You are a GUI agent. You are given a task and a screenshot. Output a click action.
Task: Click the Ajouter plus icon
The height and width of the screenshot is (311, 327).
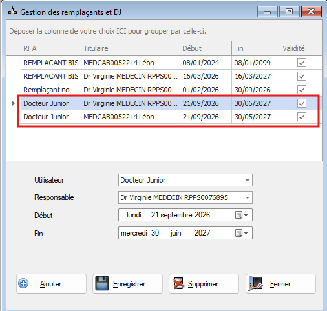[23, 283]
